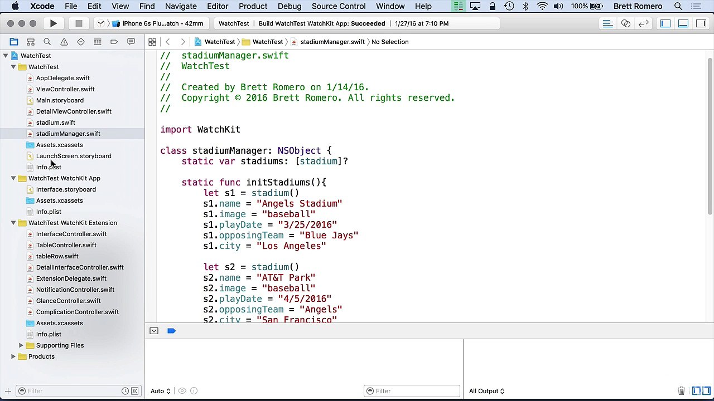This screenshot has height=401, width=714.
Task: Expand the Products folder
Action: [x=13, y=356]
